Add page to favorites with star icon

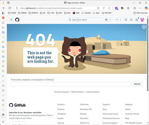(x=109, y=8)
